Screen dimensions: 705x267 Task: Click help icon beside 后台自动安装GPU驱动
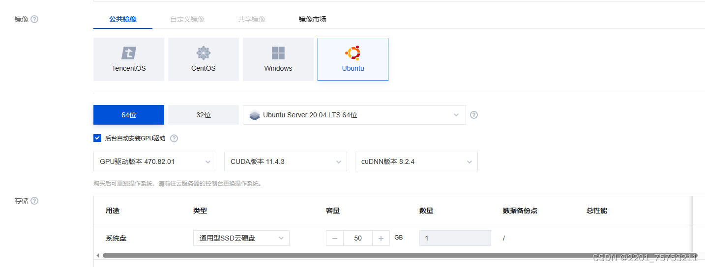click(174, 138)
